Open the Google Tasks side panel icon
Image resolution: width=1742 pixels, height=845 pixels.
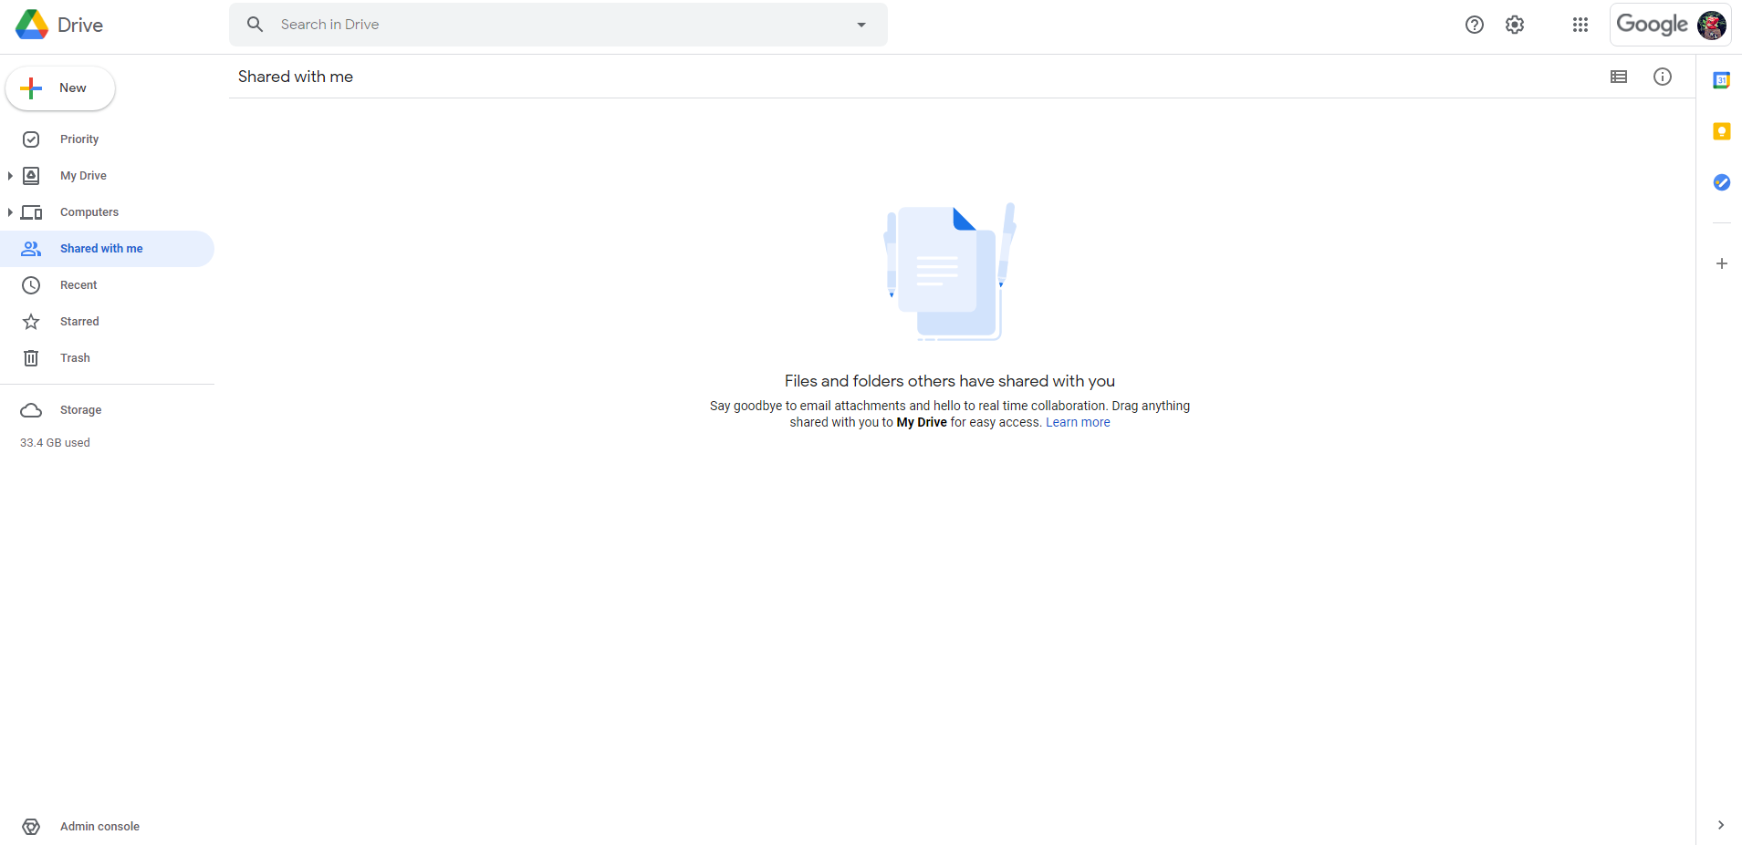pos(1721,182)
